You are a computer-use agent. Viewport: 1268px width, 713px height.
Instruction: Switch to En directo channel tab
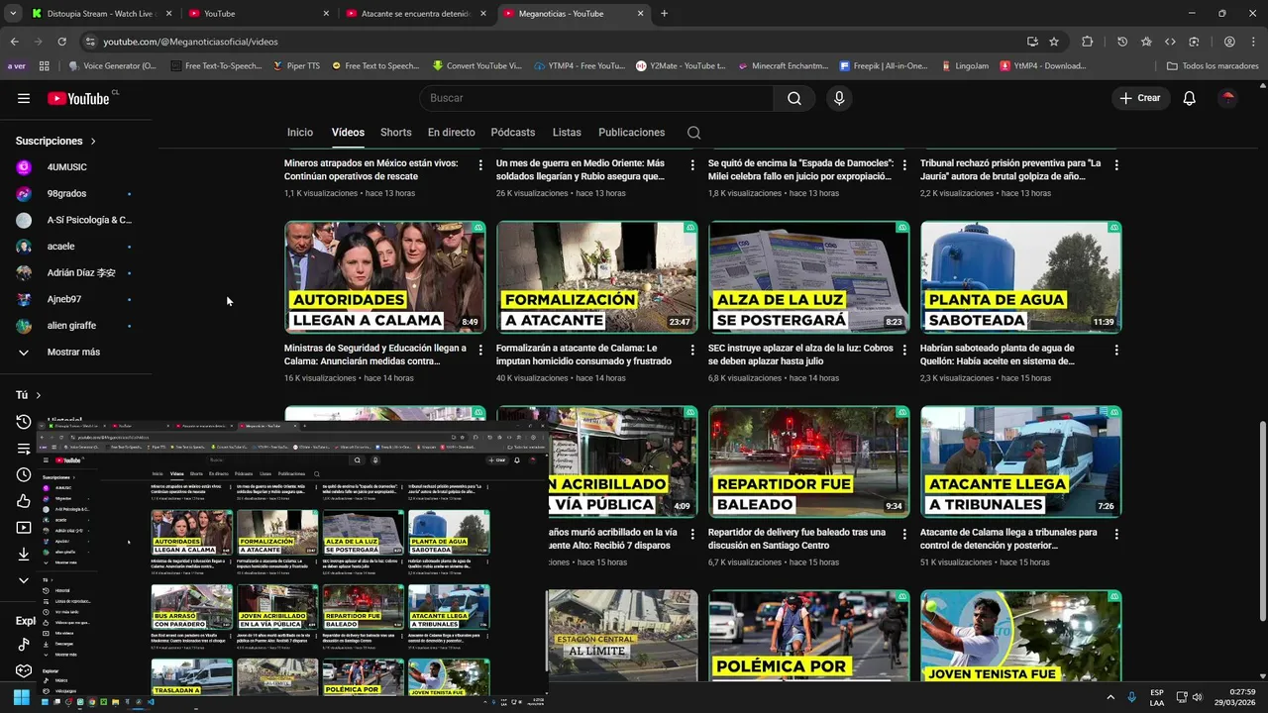[x=451, y=133]
